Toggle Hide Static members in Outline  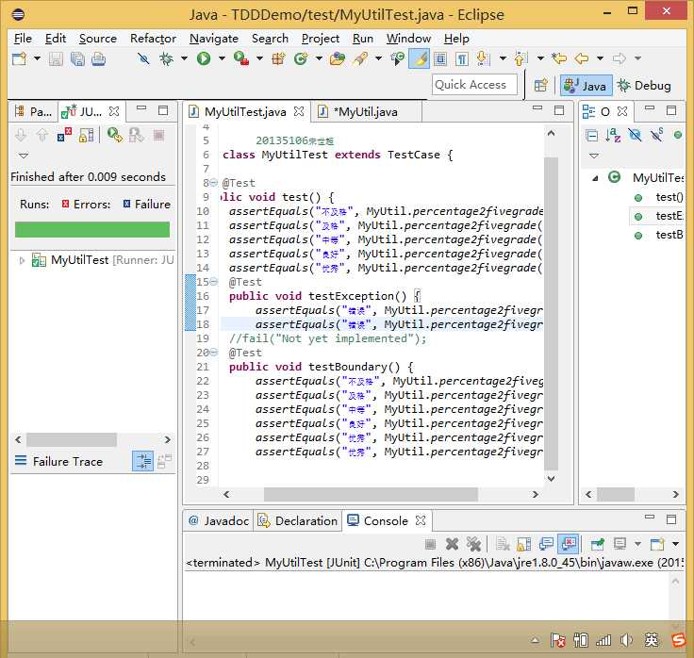coord(656,135)
